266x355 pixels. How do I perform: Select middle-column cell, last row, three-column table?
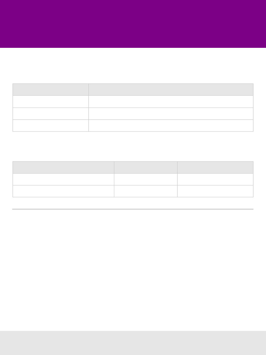146,191
